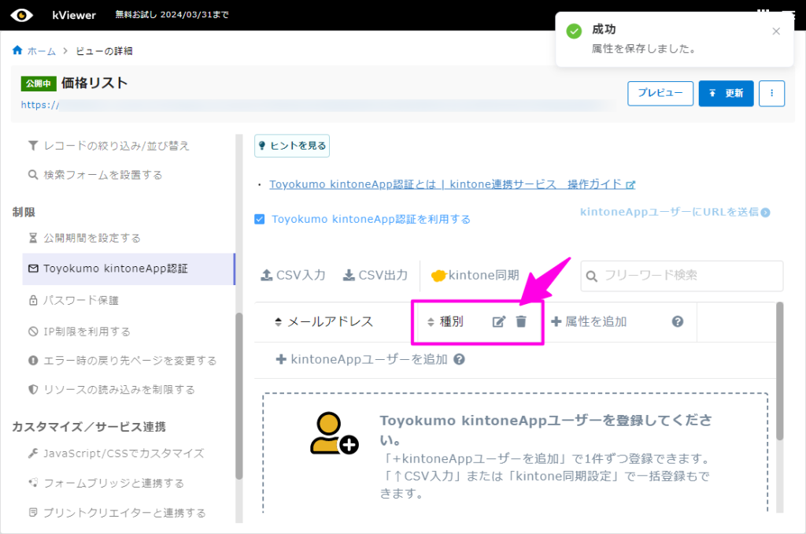Click the CSV入力 button
806x534 pixels.
[294, 275]
